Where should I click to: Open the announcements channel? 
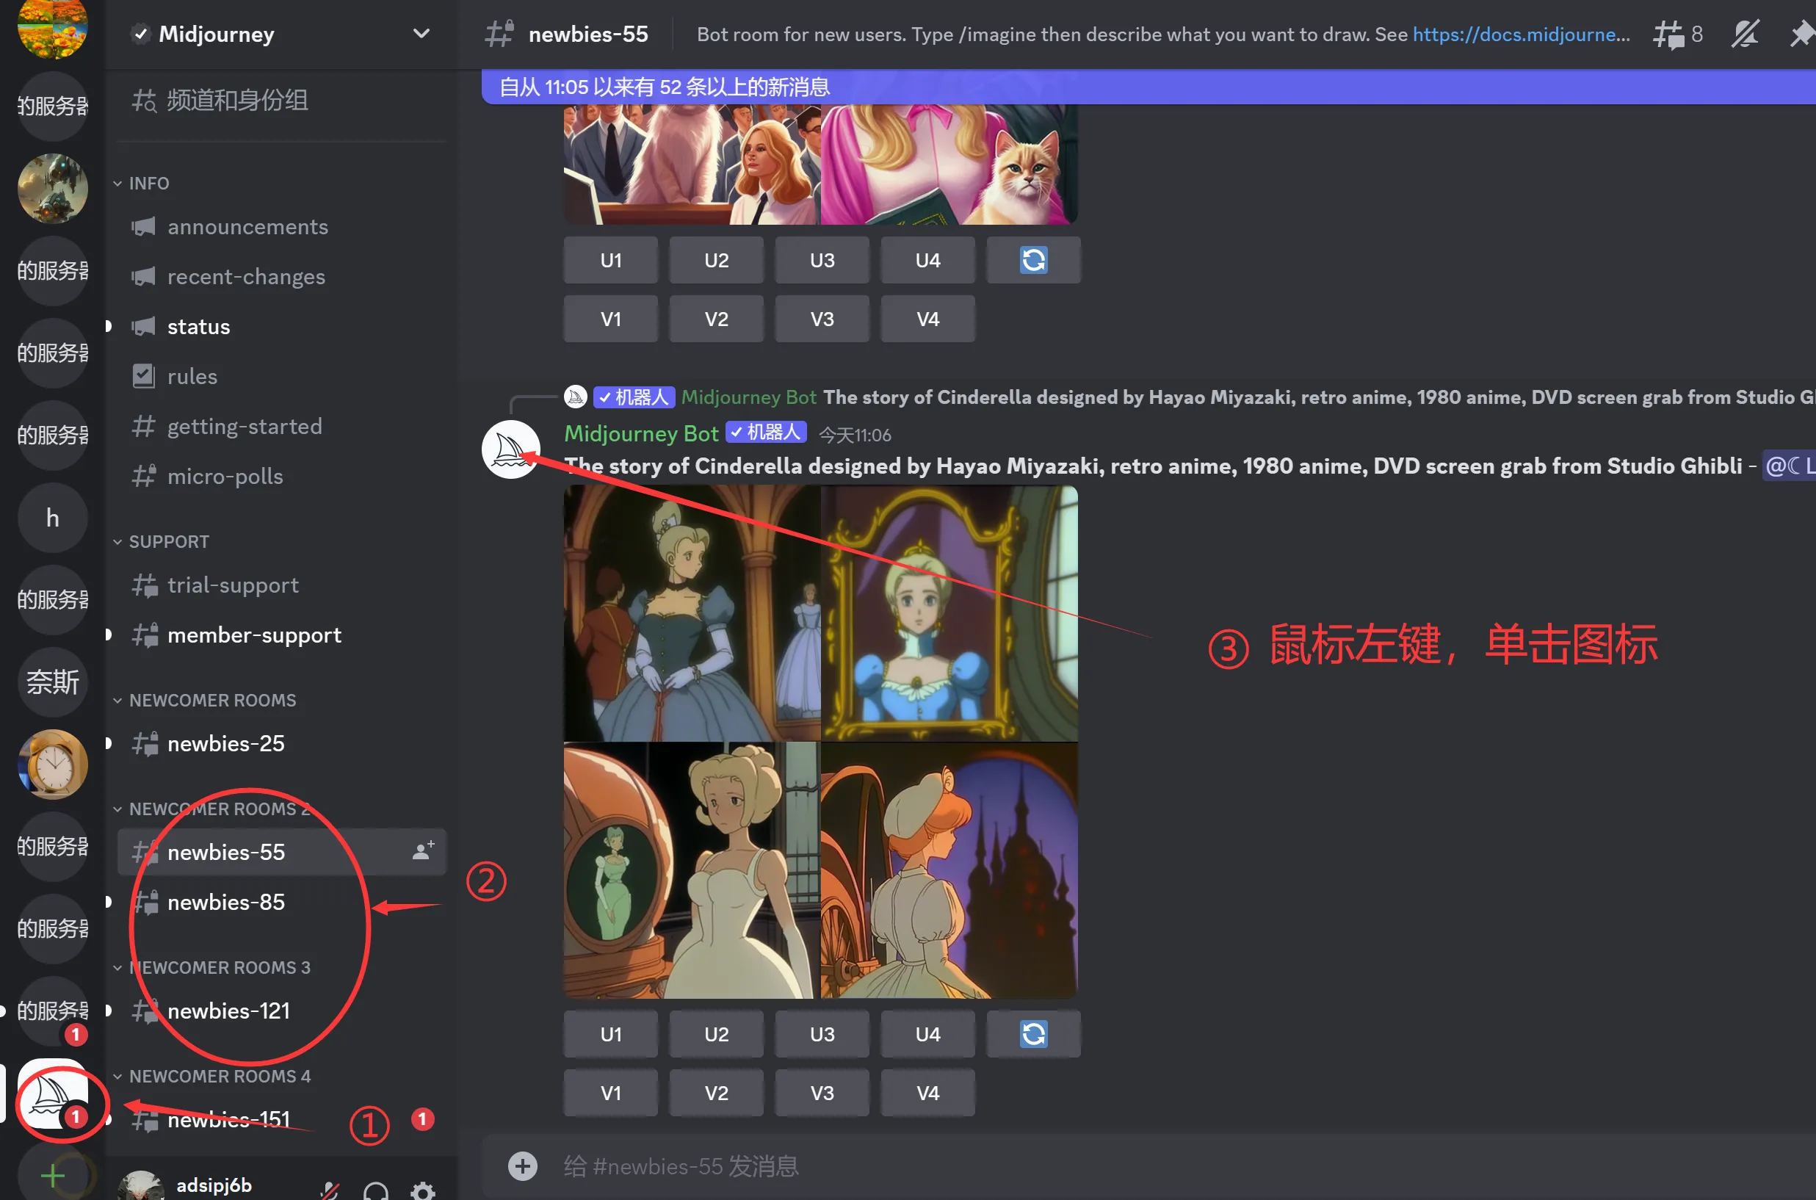point(247,226)
